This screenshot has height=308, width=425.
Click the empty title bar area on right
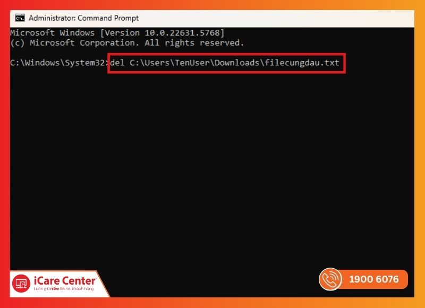point(276,19)
